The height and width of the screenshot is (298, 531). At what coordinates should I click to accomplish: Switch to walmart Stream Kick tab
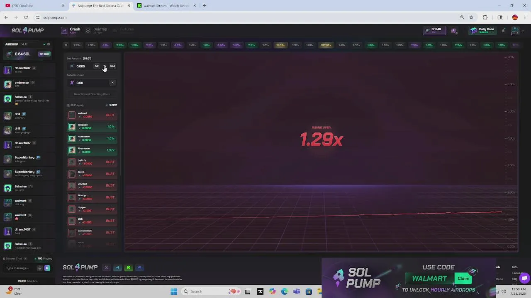pyautogui.click(x=166, y=6)
